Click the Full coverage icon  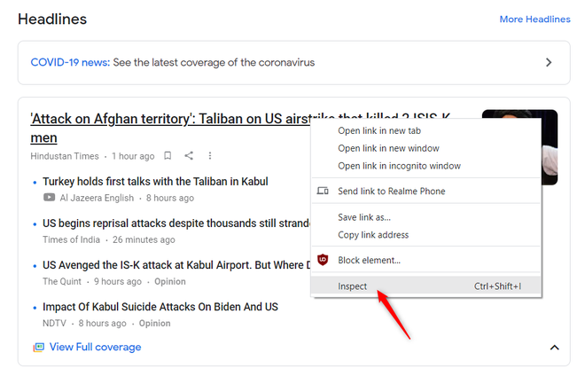[38, 348]
